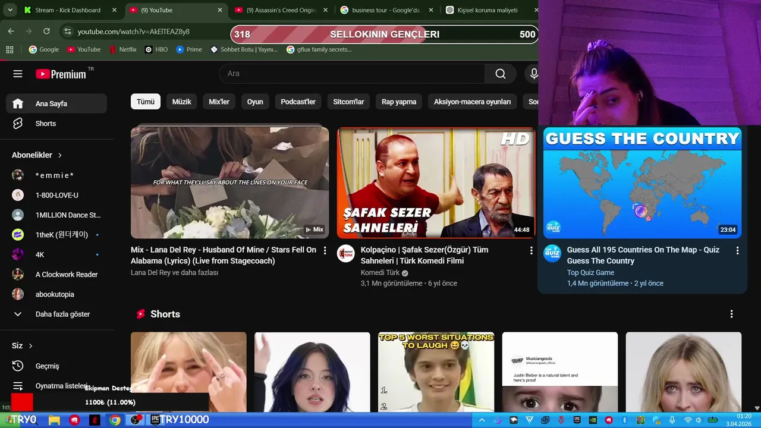Expand the Siz section chevron
Screen dimensions: 761x428
tap(30, 346)
